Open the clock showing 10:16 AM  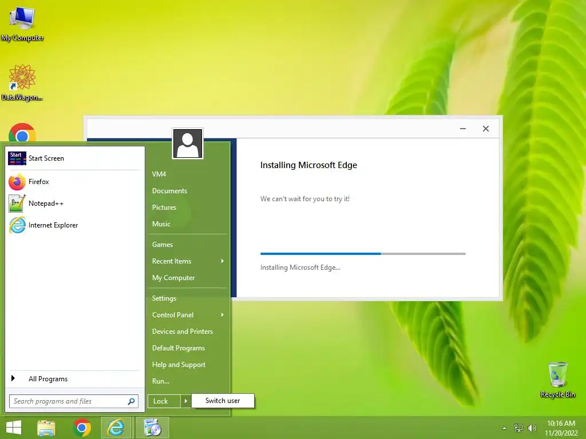[561, 428]
